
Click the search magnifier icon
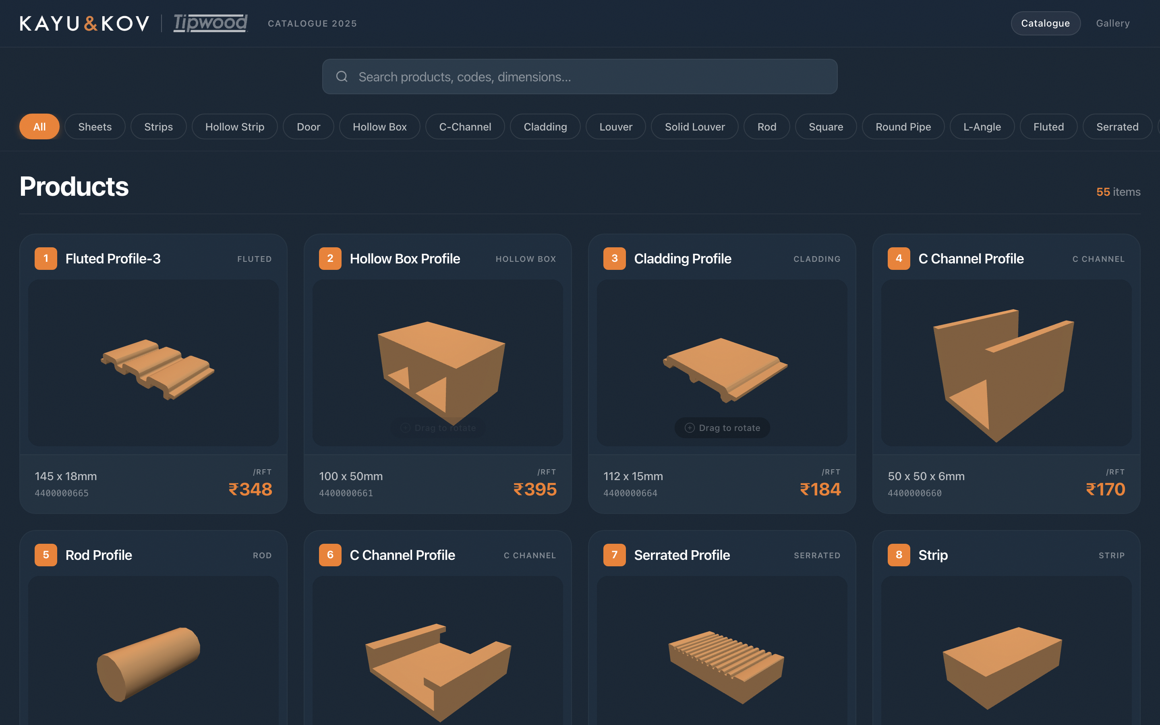click(x=342, y=77)
